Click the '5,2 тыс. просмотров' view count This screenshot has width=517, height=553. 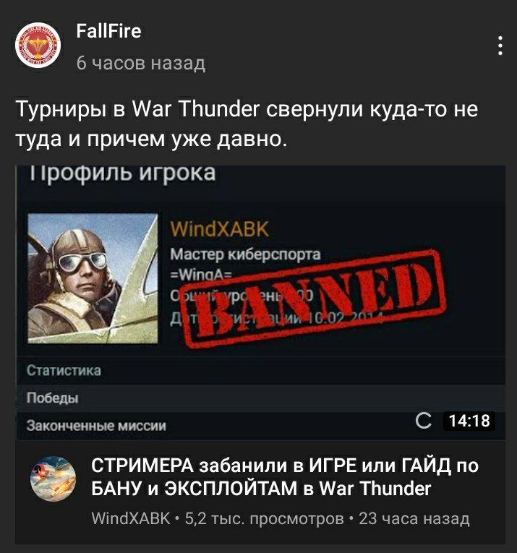tap(264, 518)
